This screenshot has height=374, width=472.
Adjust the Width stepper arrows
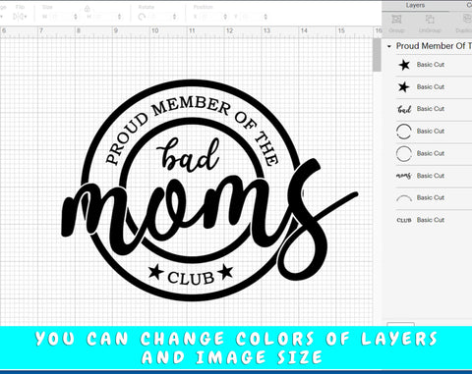click(76, 17)
